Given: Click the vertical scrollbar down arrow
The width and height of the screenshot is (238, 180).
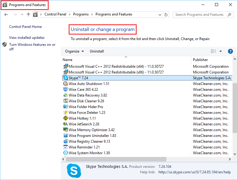Looking at the screenshot, I should (x=235, y=154).
